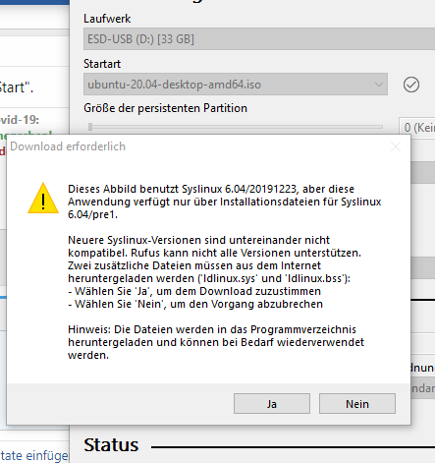Screen dimensions: 435x463
Task: Click the persistent partition size value field
Action: [417, 128]
